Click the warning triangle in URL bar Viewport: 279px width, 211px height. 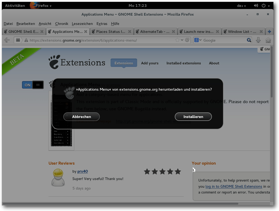pyautogui.click(x=26, y=40)
